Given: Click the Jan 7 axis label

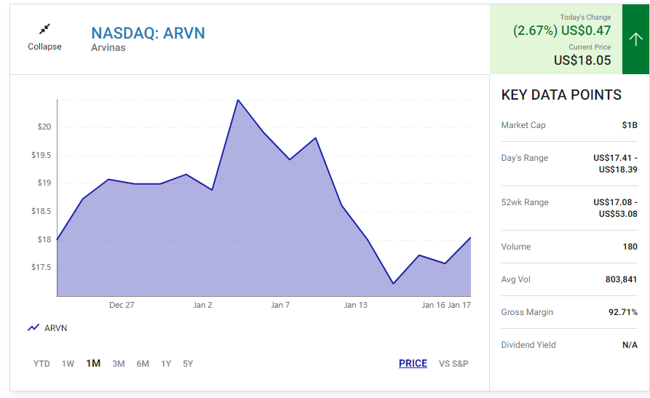Looking at the screenshot, I should point(280,305).
